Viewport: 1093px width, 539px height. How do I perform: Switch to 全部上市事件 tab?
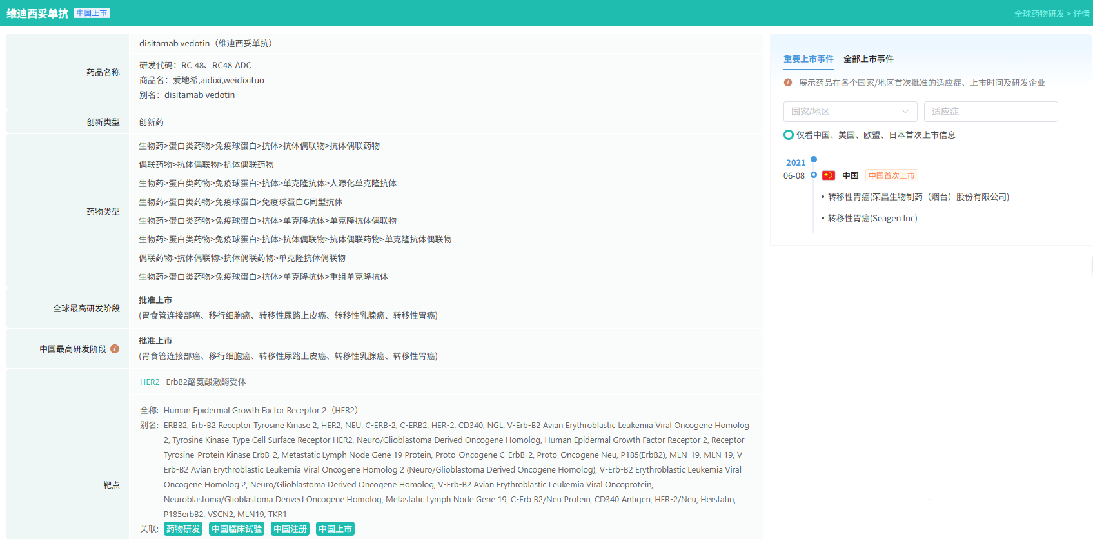pos(869,59)
